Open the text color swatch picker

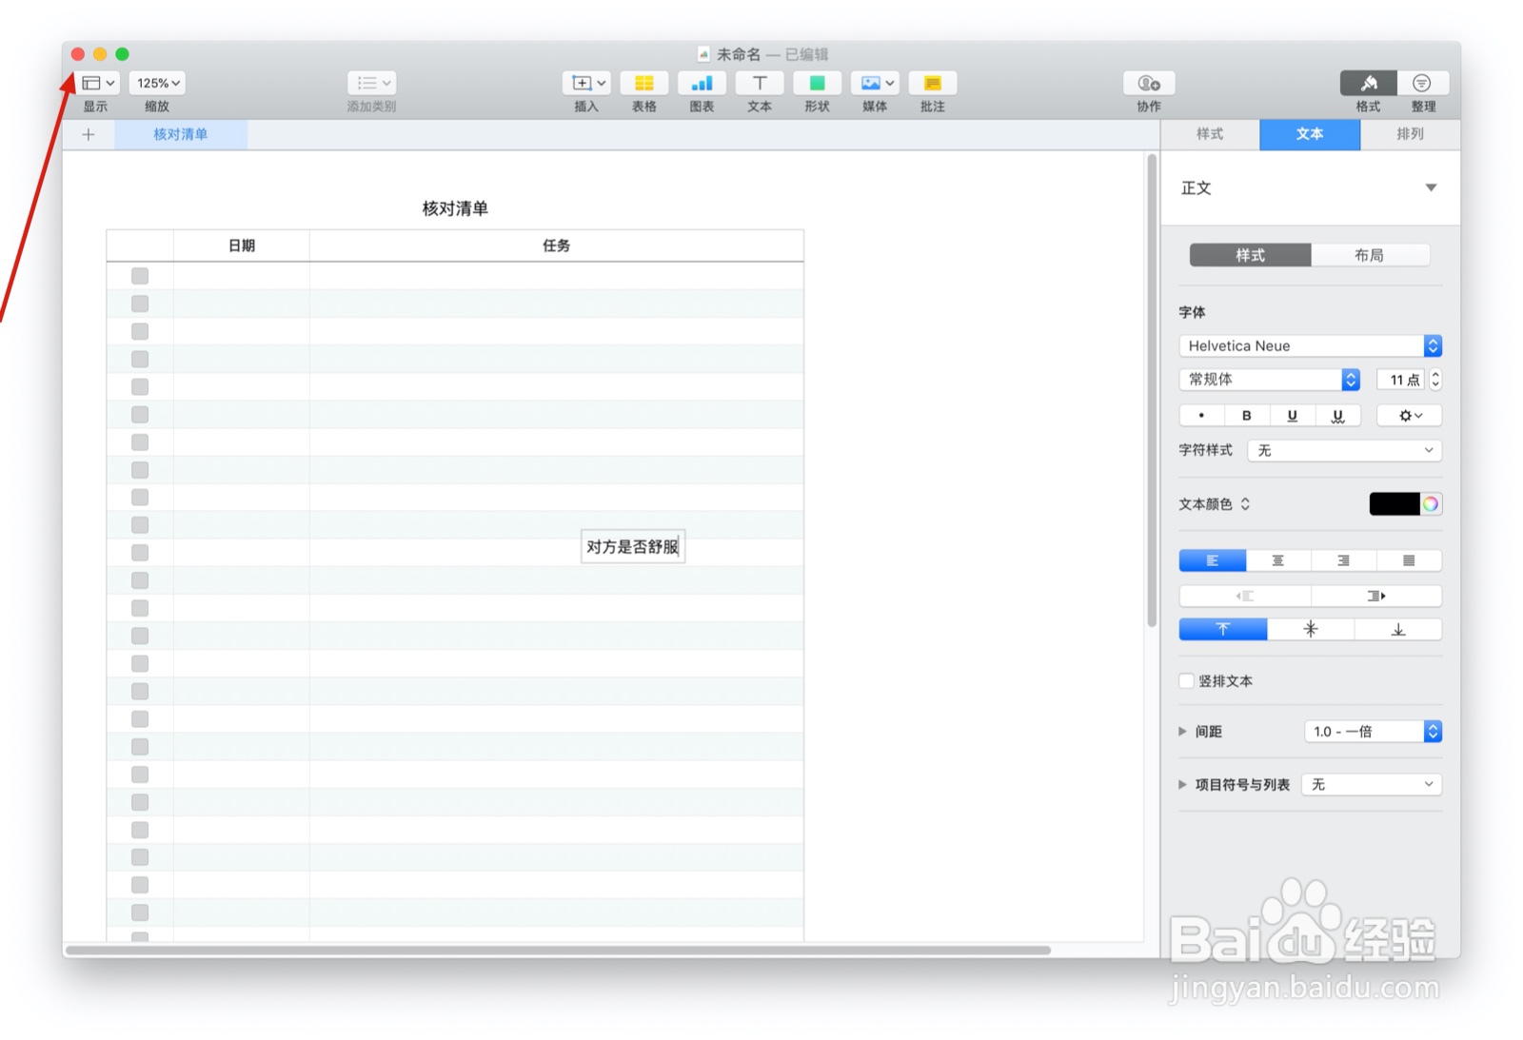click(1396, 503)
